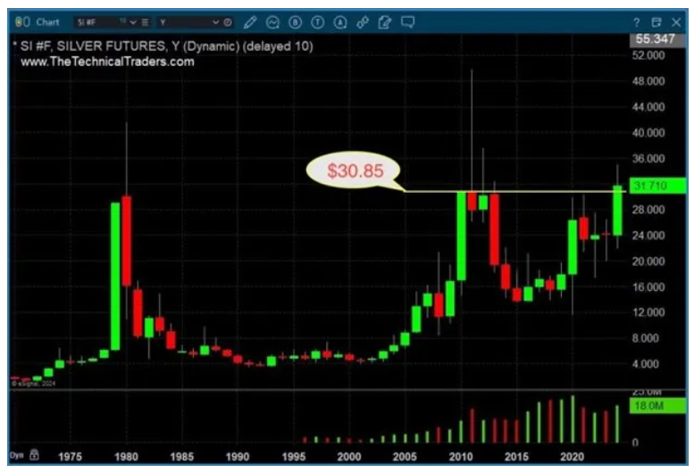Click the $30.85 price callout label
This screenshot has height=473, width=694.
tap(354, 172)
